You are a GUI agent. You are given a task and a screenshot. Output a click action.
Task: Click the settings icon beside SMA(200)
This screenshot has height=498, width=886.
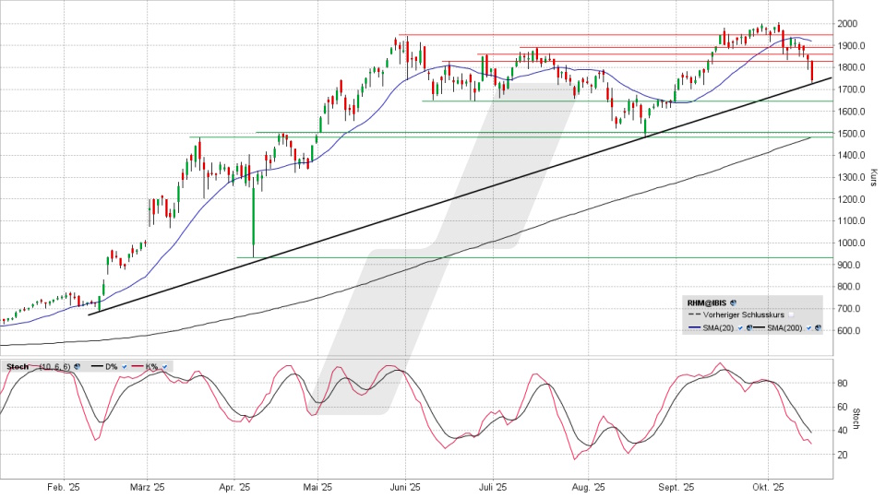point(818,327)
